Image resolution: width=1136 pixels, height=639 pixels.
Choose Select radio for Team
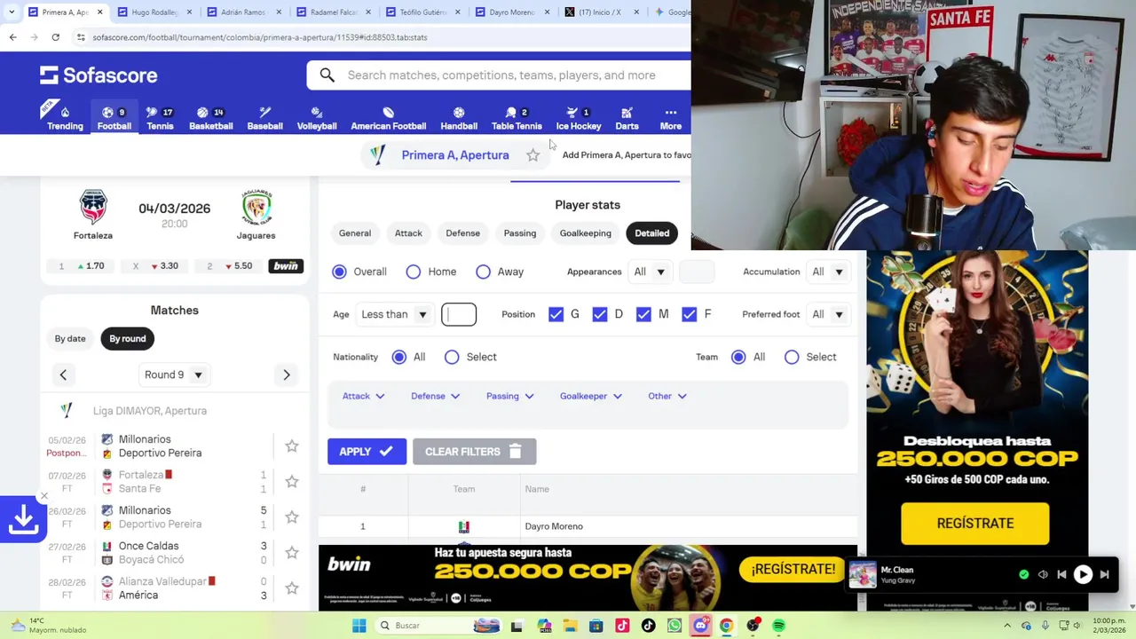(792, 357)
